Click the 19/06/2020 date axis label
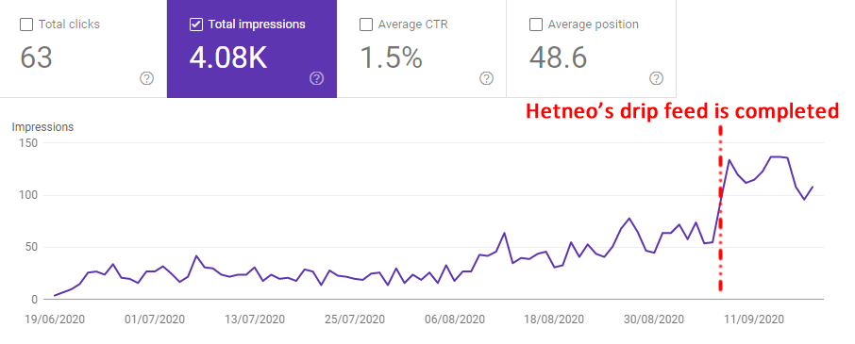855x344 pixels. pos(55,319)
